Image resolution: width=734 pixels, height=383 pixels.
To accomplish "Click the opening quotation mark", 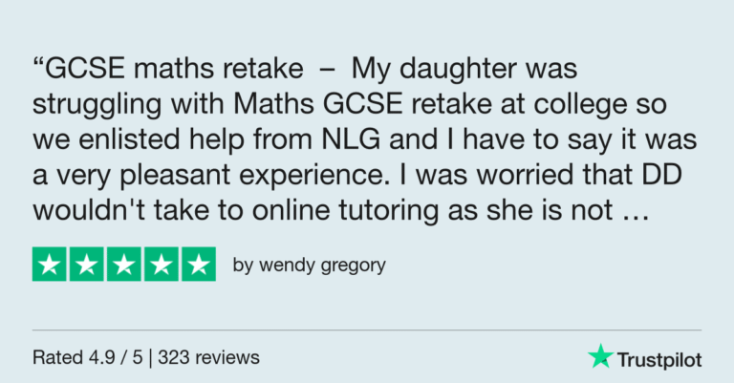I will click(x=38, y=62).
